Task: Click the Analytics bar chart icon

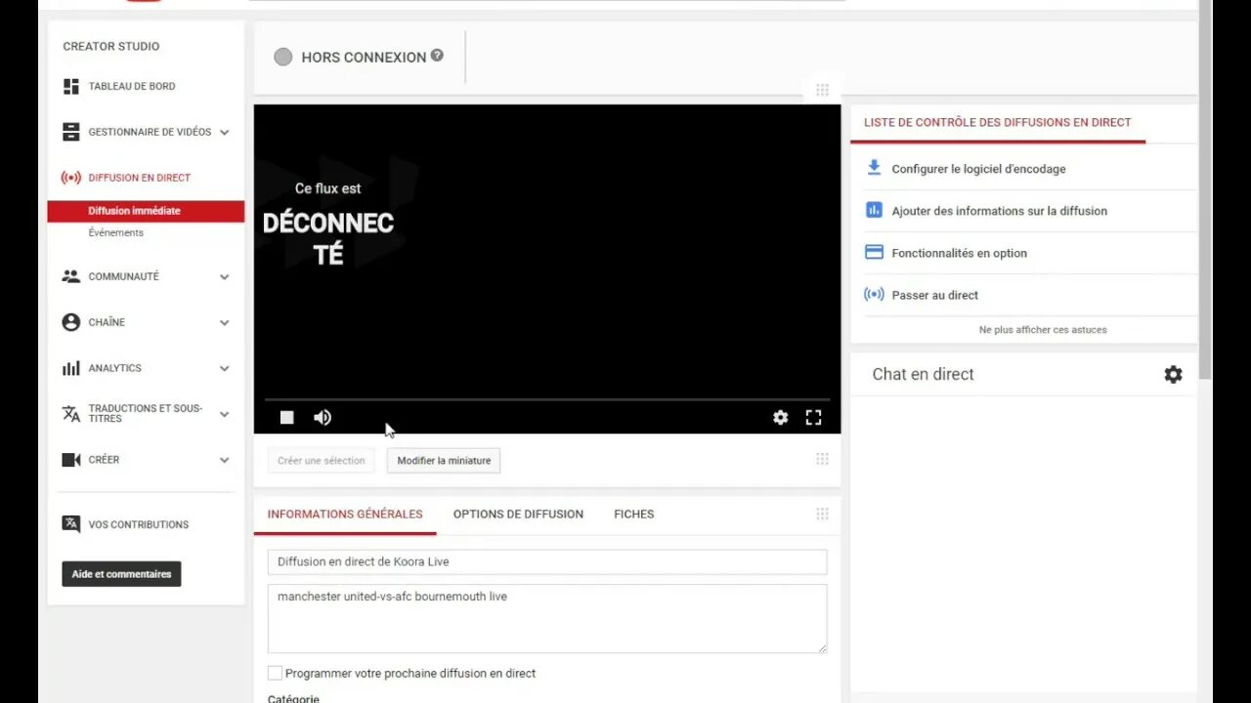Action: coord(71,368)
